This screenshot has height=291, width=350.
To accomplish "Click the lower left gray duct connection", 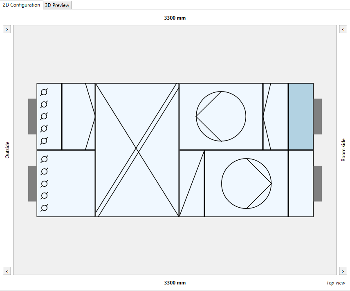I will point(32,184).
